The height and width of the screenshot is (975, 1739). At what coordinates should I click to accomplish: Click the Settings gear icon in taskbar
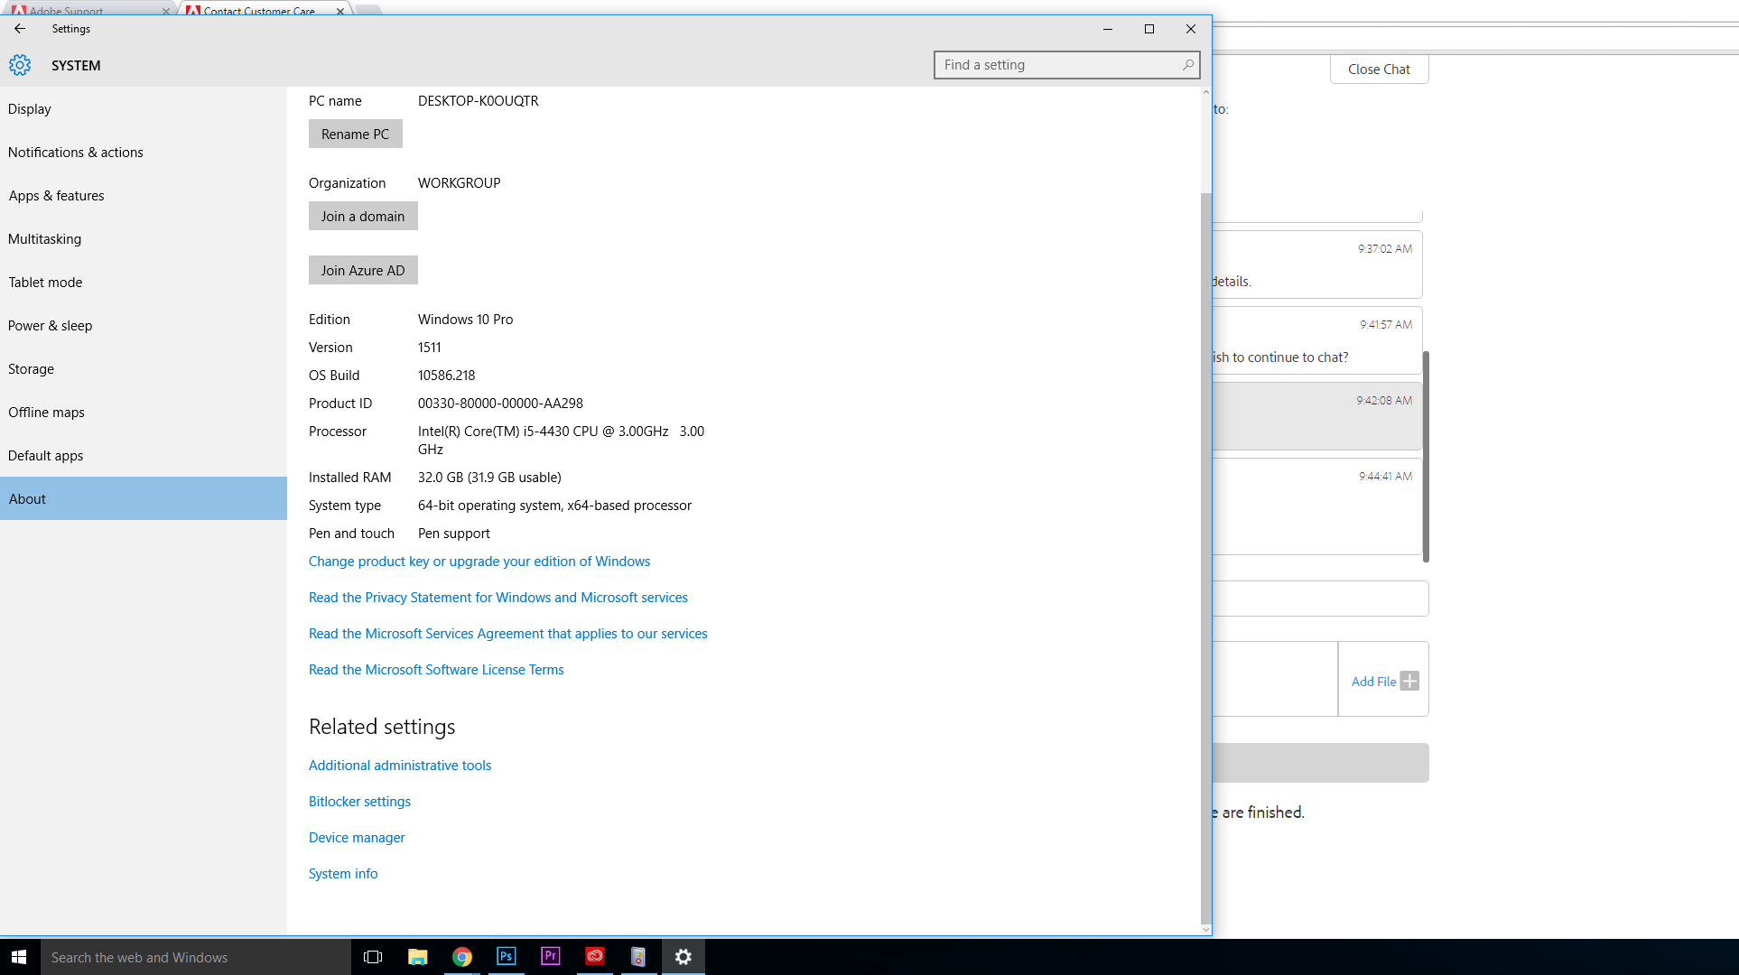click(x=684, y=956)
